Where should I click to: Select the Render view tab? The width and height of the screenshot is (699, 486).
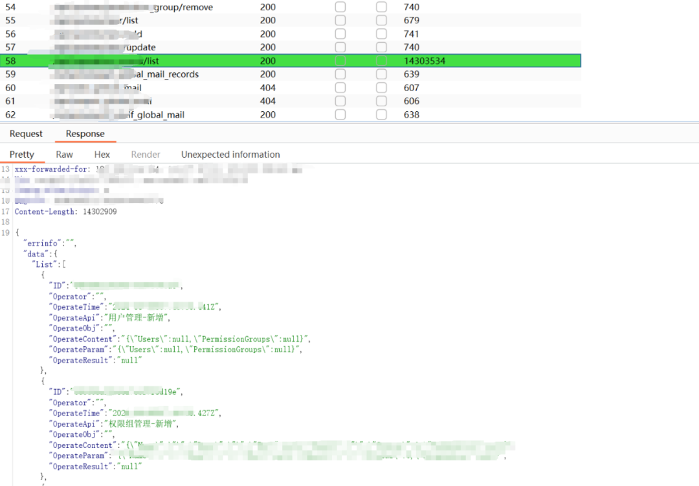(x=146, y=154)
